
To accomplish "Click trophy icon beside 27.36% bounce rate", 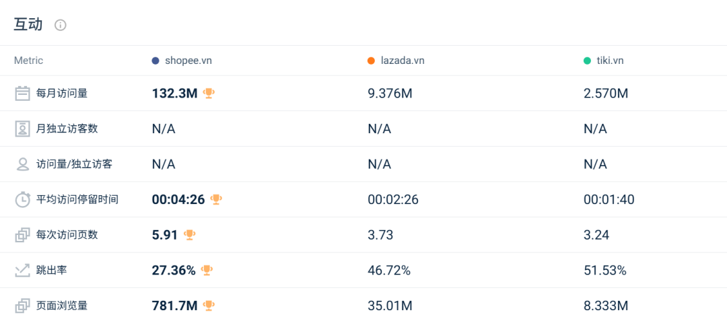I will [207, 270].
